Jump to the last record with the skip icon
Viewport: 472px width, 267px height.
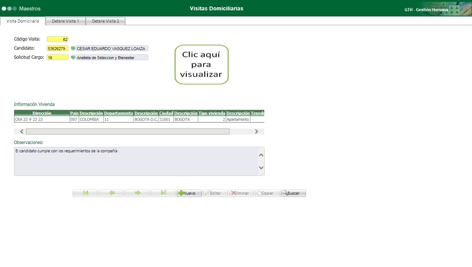[x=163, y=193]
